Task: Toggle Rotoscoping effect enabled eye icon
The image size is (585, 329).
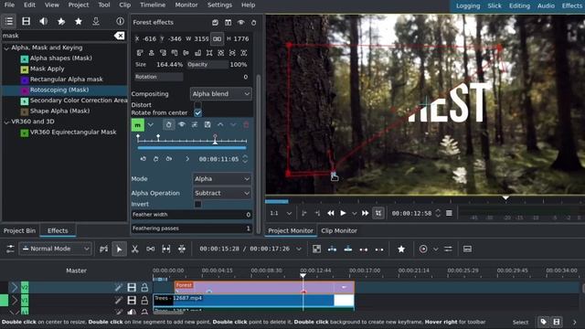Action: pos(182,124)
